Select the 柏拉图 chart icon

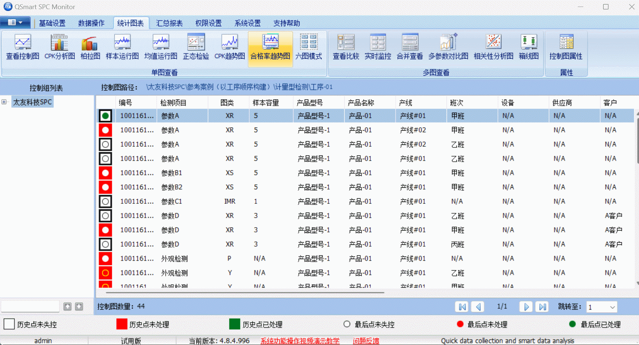[x=89, y=47]
